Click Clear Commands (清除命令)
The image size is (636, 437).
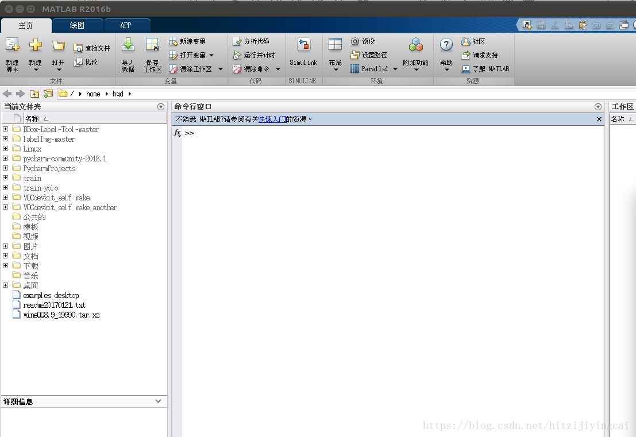[251, 69]
